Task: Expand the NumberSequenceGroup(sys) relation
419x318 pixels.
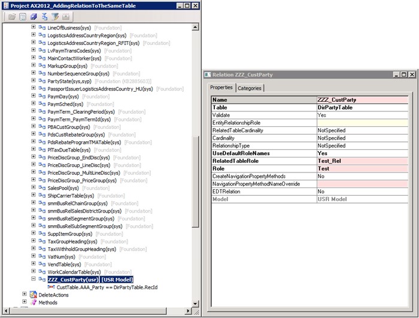Action: [33, 72]
